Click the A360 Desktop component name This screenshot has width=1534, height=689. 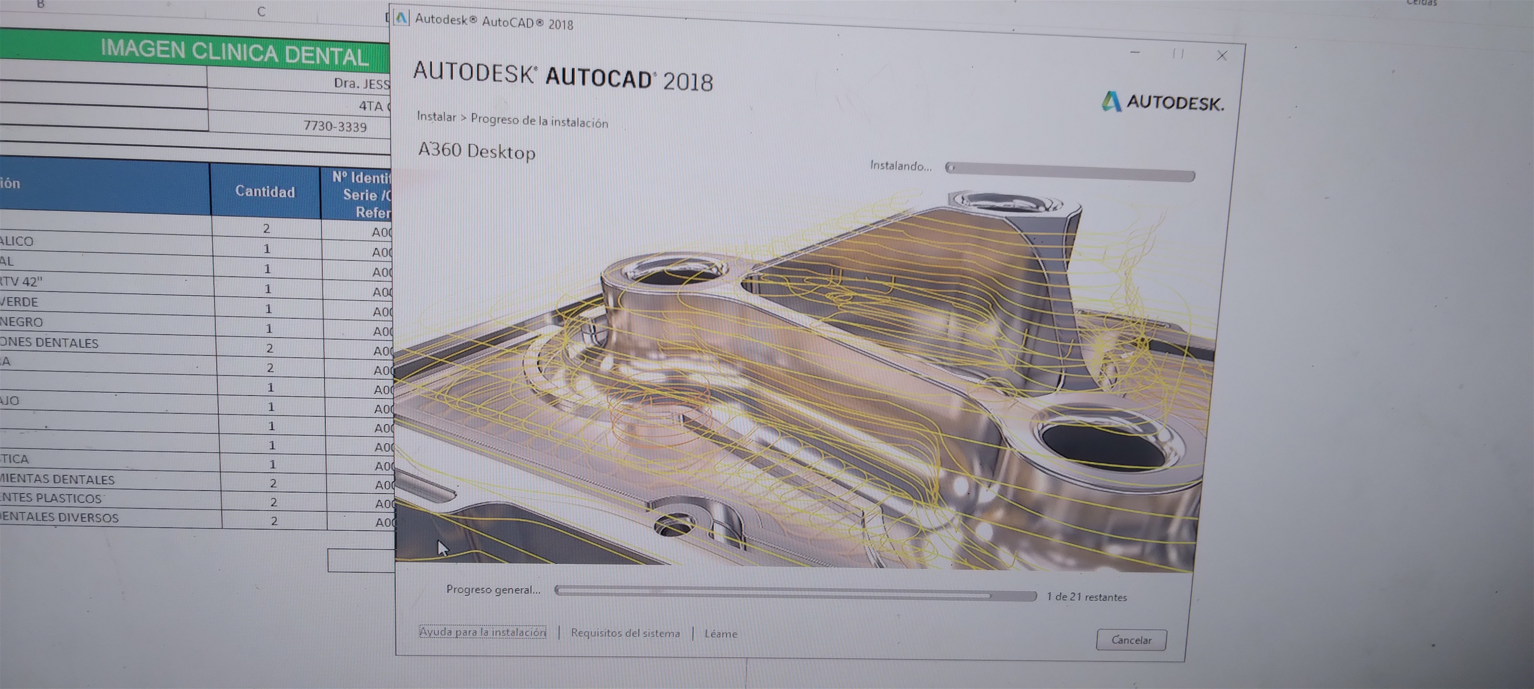(x=476, y=150)
